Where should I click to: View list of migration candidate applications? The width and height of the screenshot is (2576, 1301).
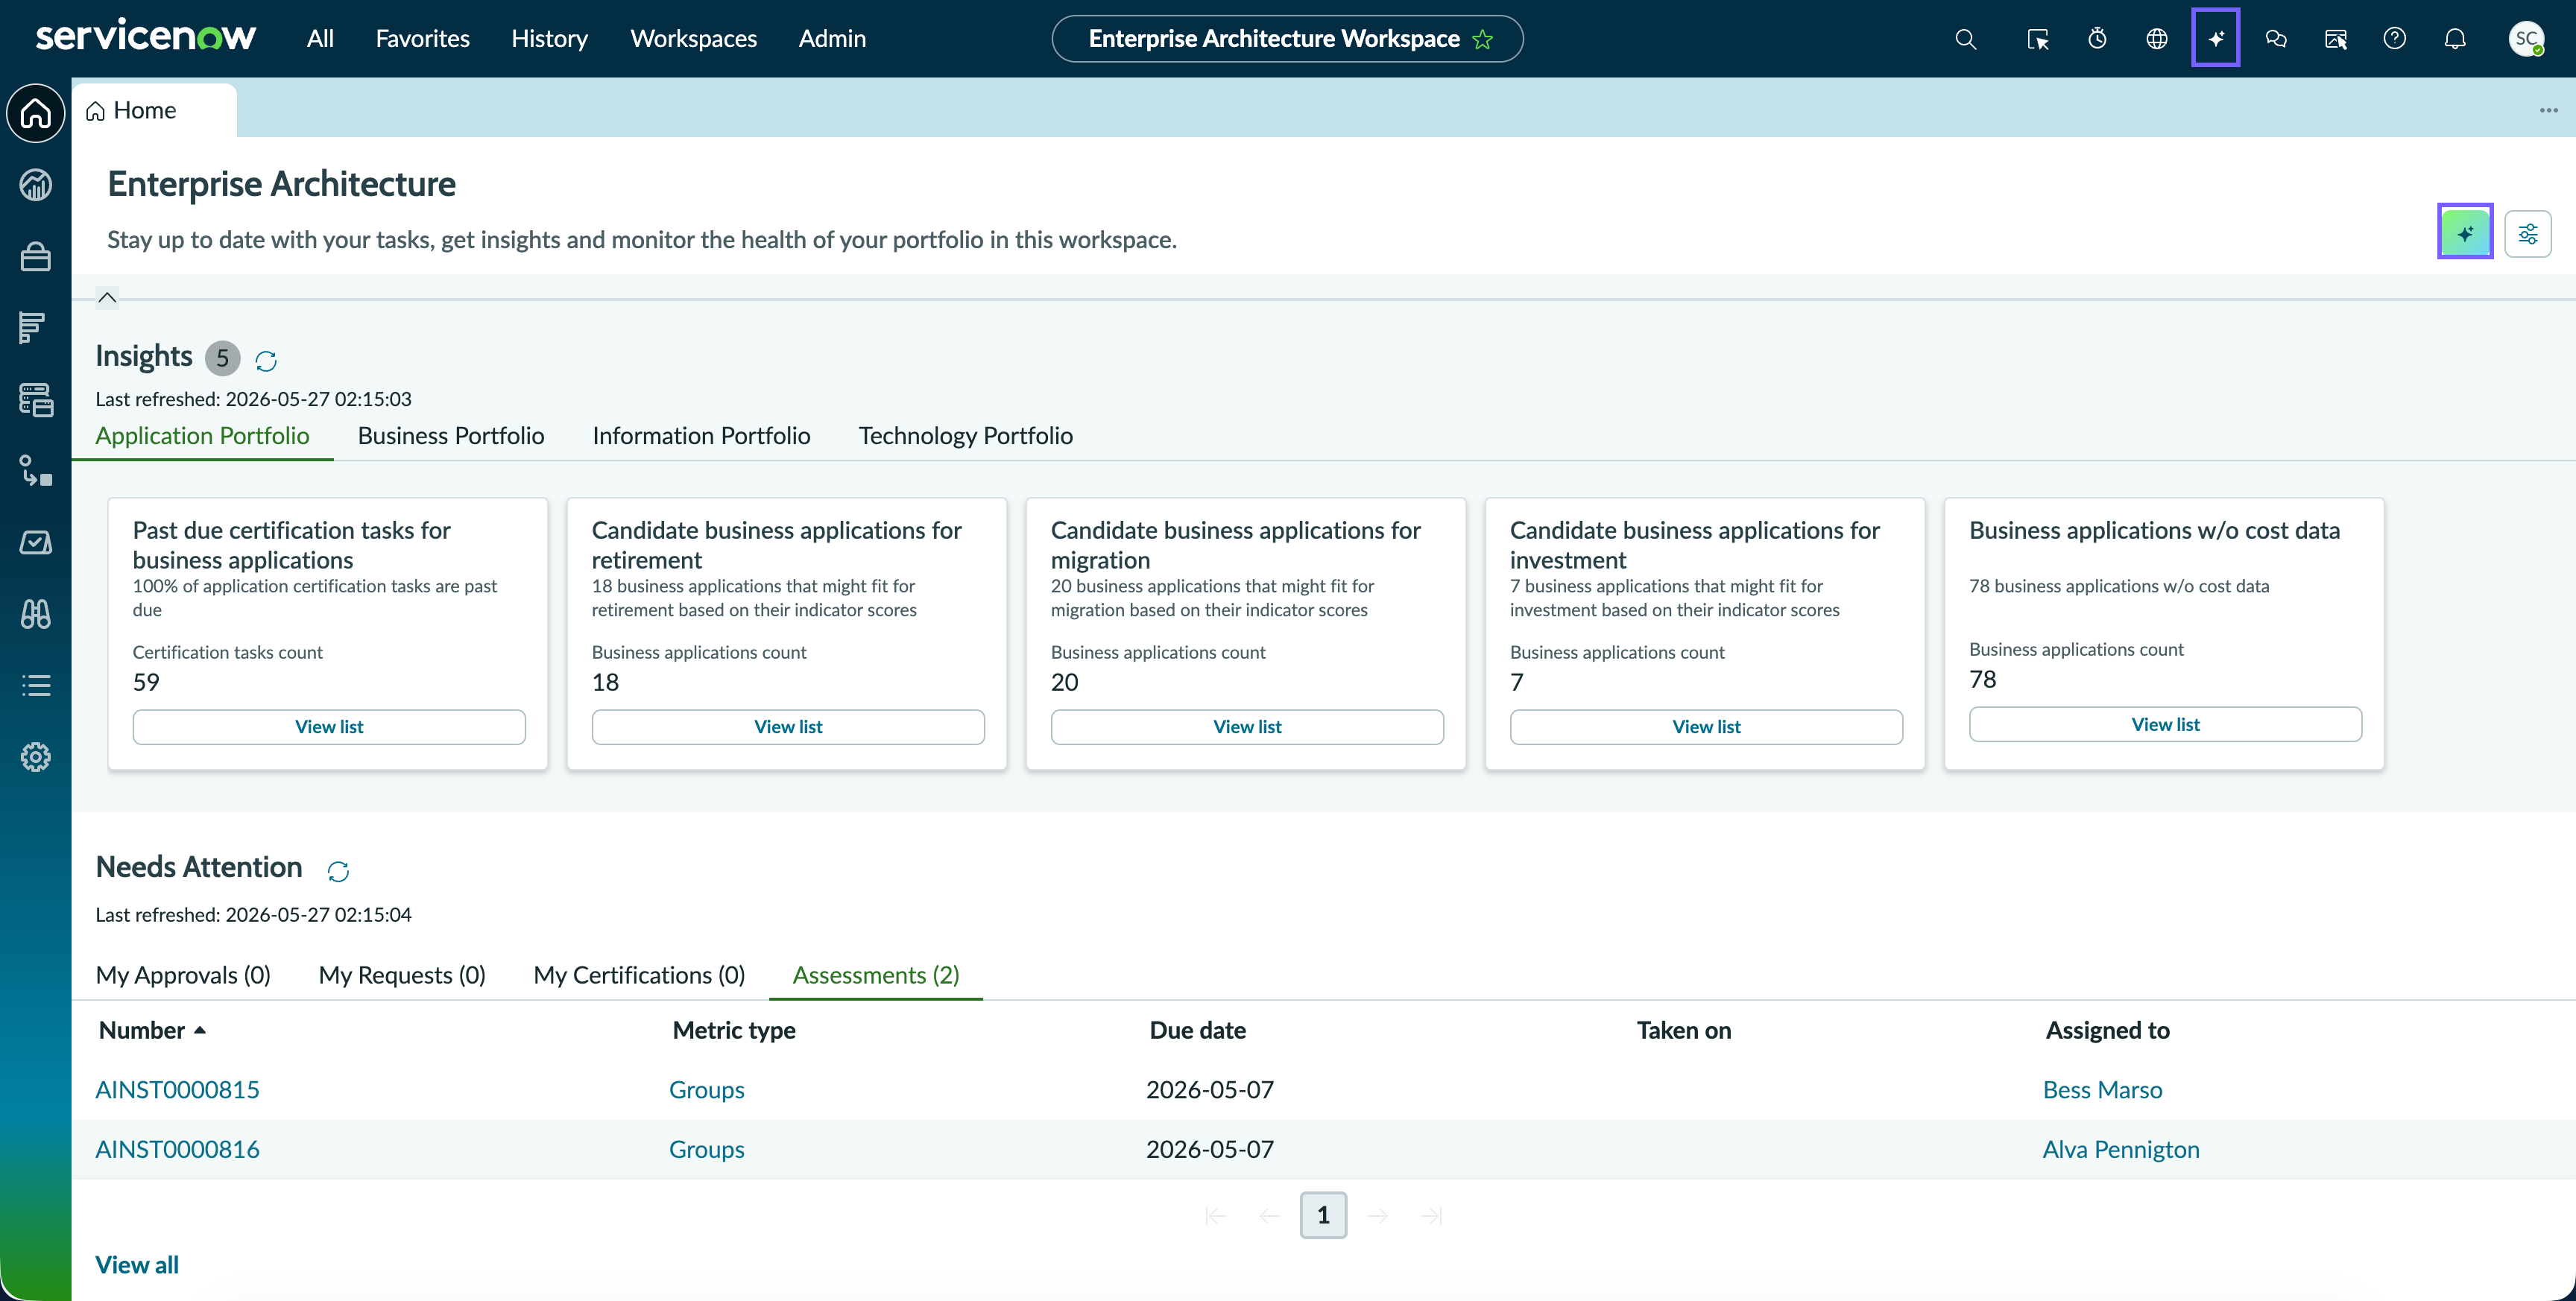coord(1247,727)
